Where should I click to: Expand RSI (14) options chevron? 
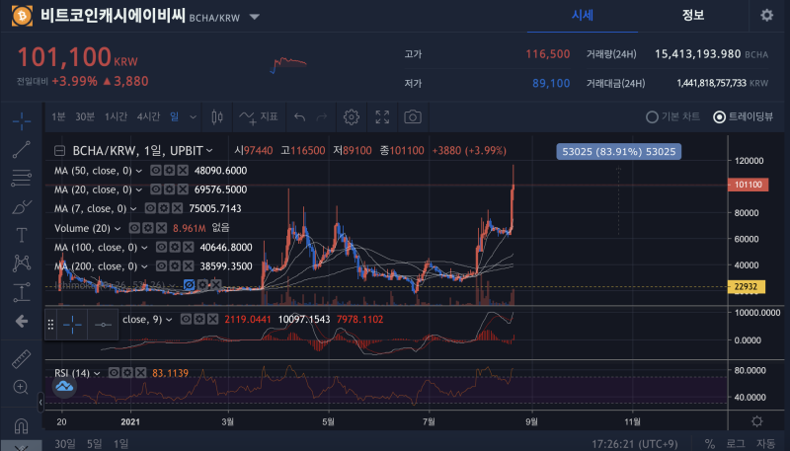tap(97, 373)
